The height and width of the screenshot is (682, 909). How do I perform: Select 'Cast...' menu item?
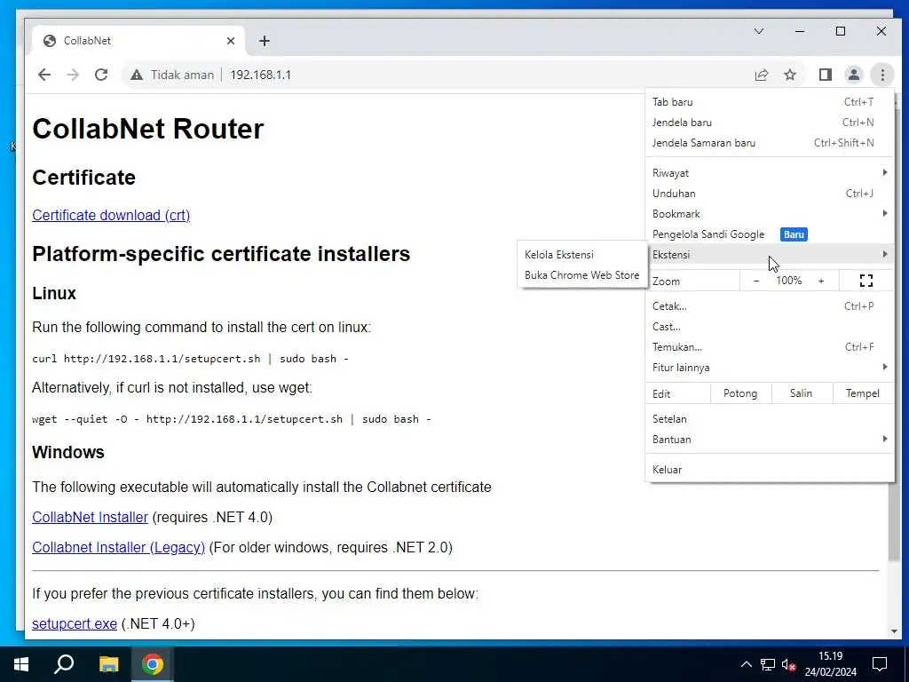click(770, 327)
